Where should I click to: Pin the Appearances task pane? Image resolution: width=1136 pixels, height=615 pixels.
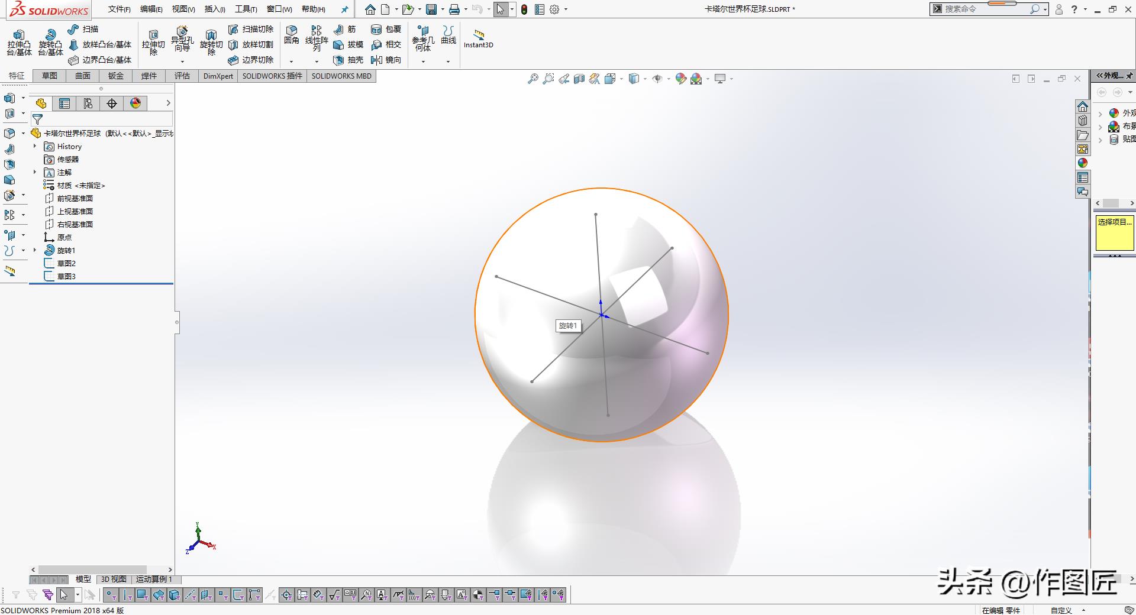(x=1129, y=76)
